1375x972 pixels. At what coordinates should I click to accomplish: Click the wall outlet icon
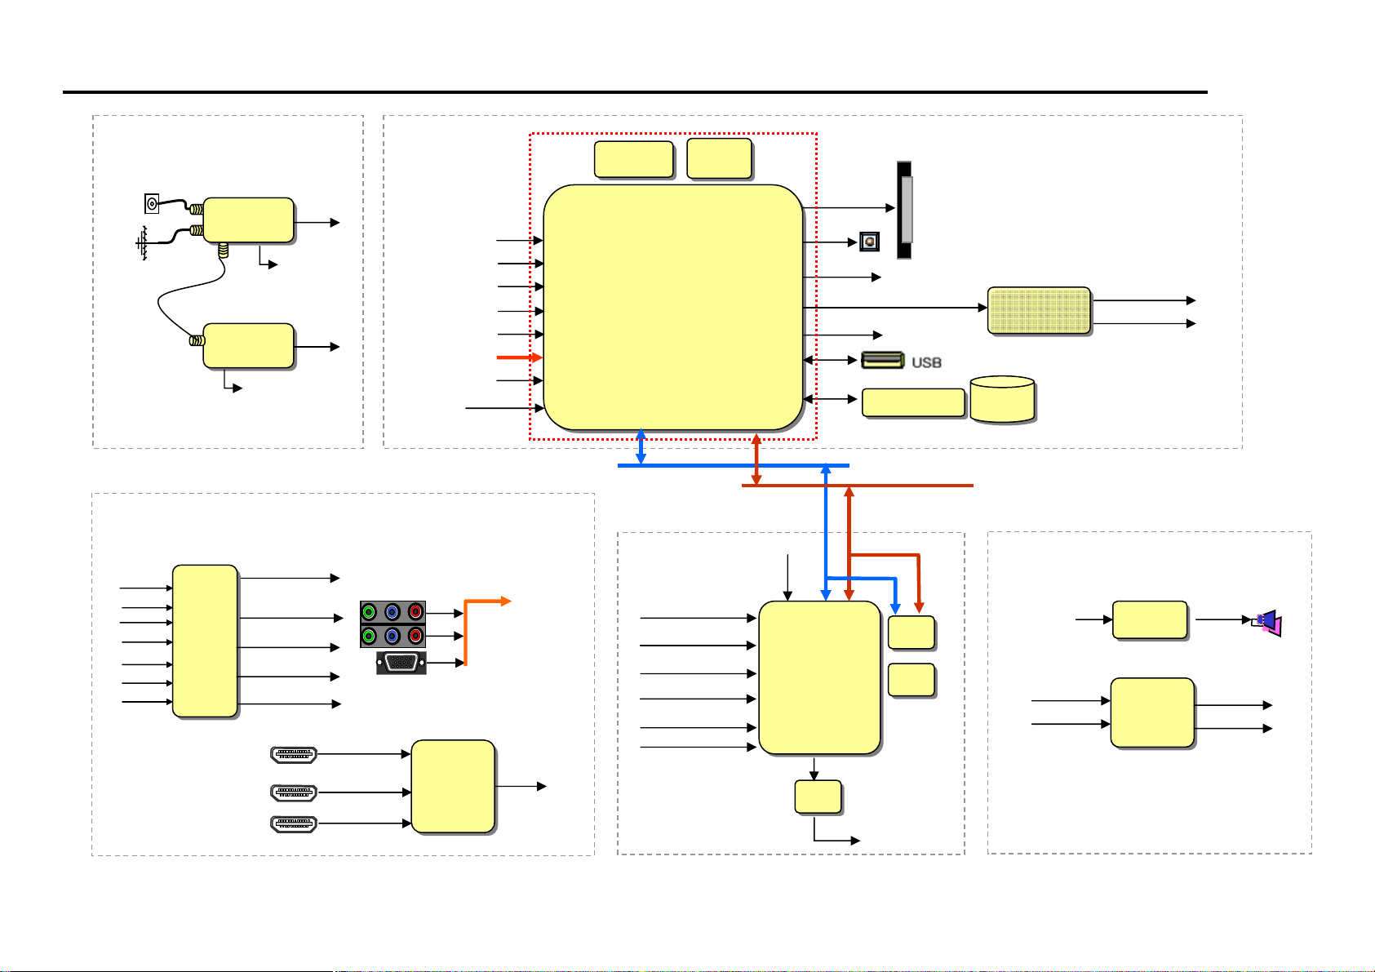click(x=152, y=202)
